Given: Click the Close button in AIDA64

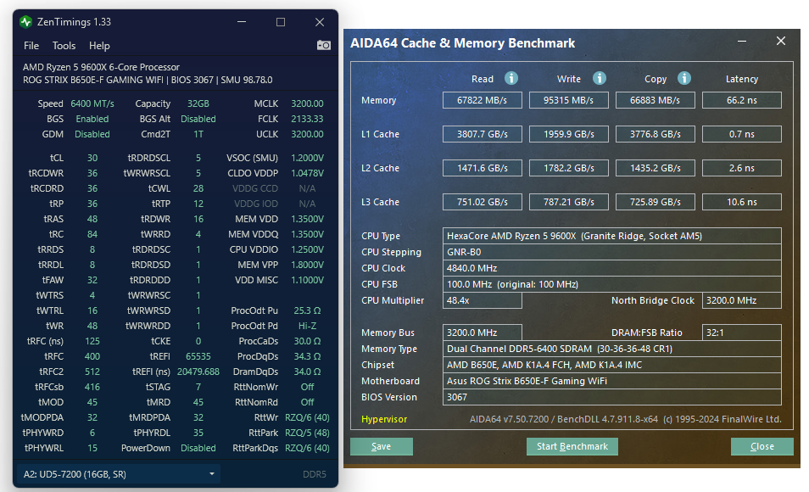Looking at the screenshot, I should tap(762, 446).
